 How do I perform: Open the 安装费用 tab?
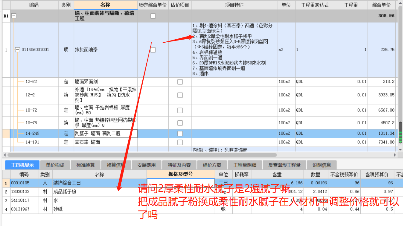(147, 165)
